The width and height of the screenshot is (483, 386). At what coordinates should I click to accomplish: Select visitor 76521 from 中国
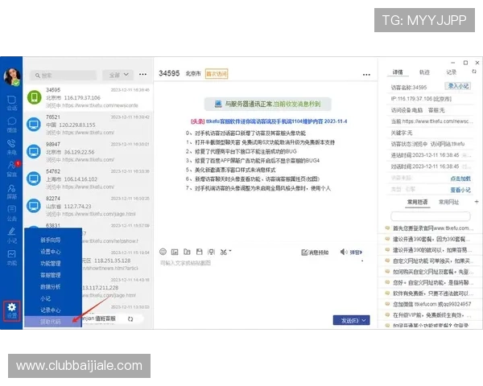tap(88, 125)
